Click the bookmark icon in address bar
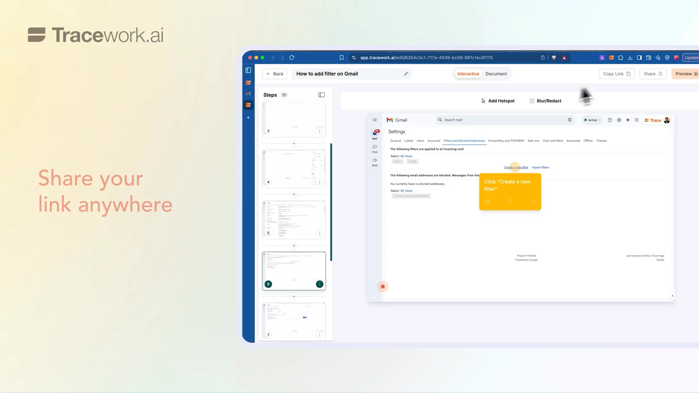This screenshot has height=393, width=699. [x=341, y=57]
